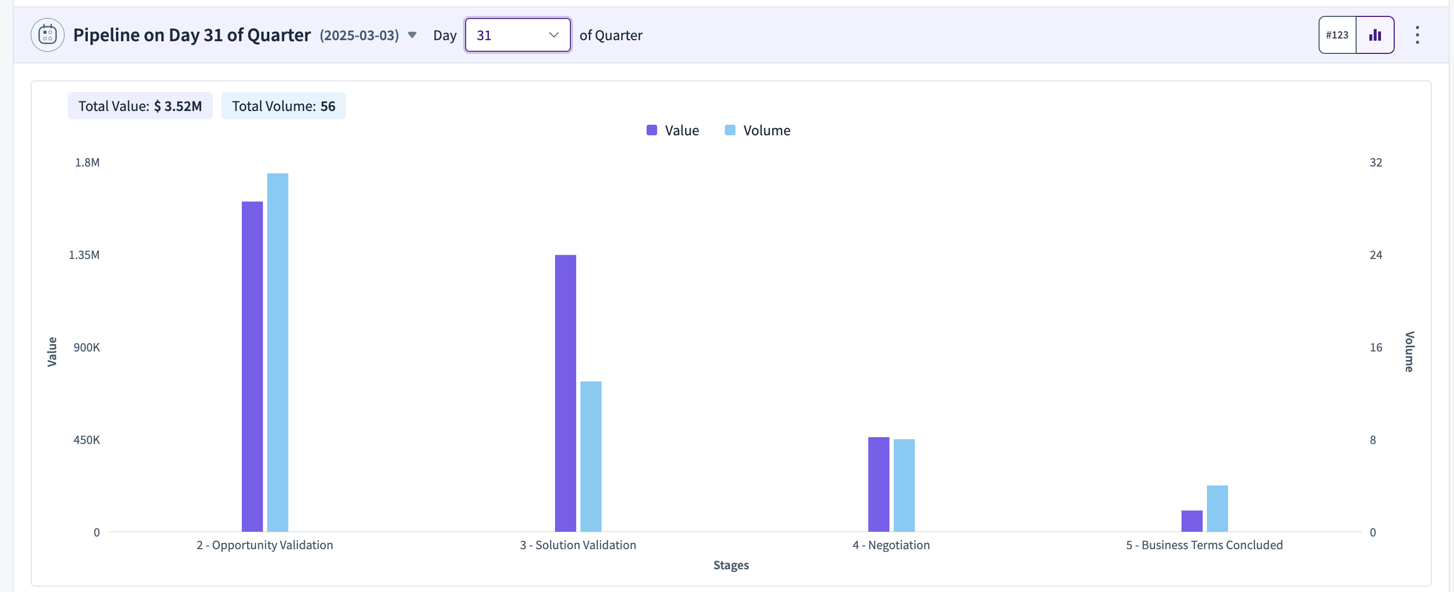Select the Opportunity Validation volume bar
Image resolution: width=1454 pixels, height=592 pixels.
(x=278, y=353)
